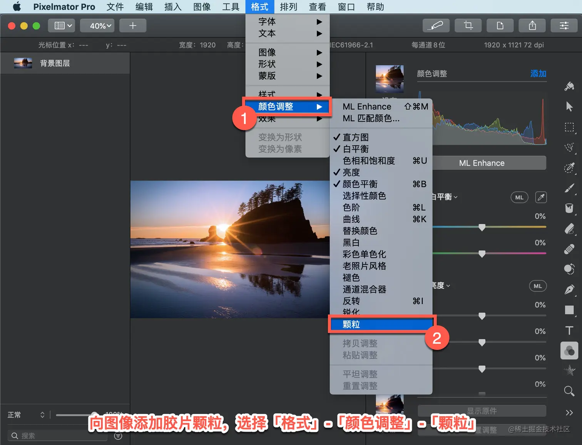
Task: Toggle the 亮度 checked menu item
Action: click(x=381, y=172)
